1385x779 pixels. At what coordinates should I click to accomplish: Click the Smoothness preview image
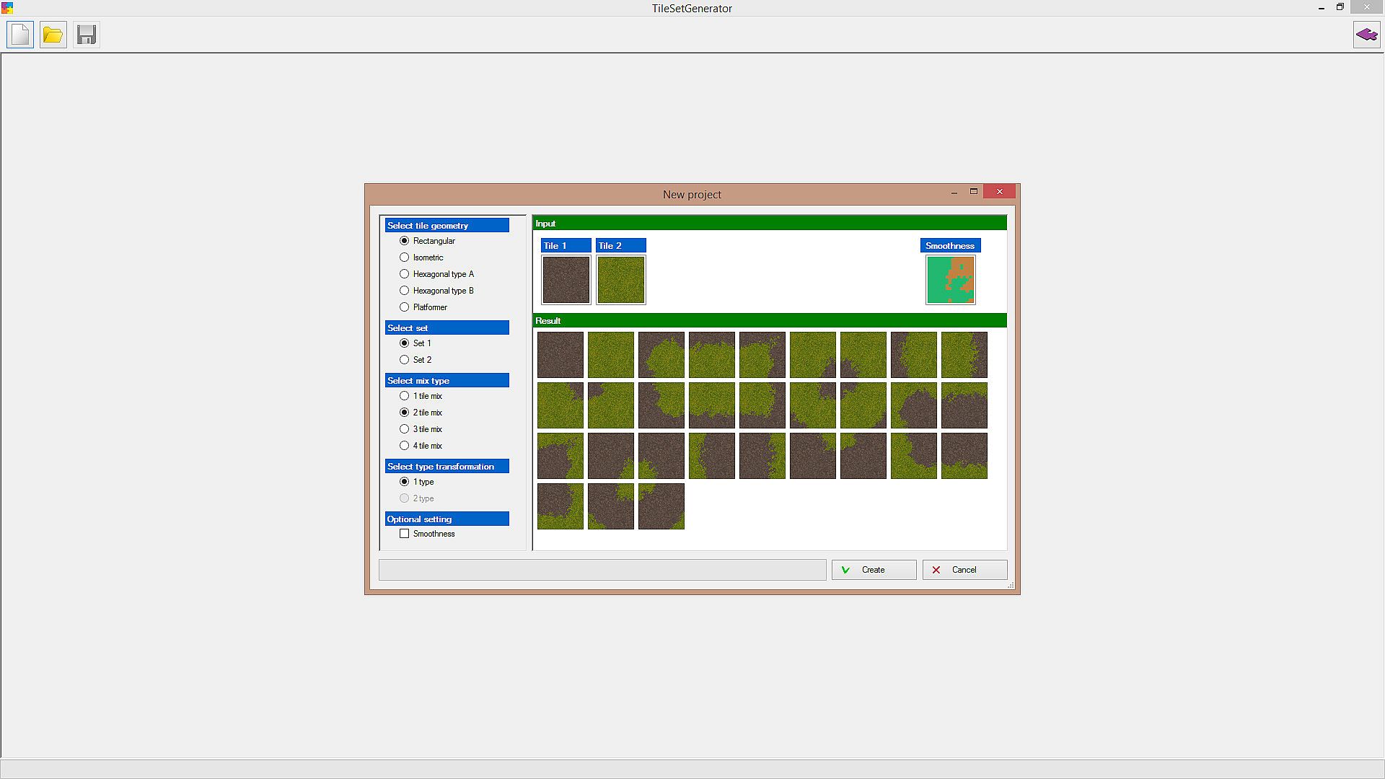[950, 280]
